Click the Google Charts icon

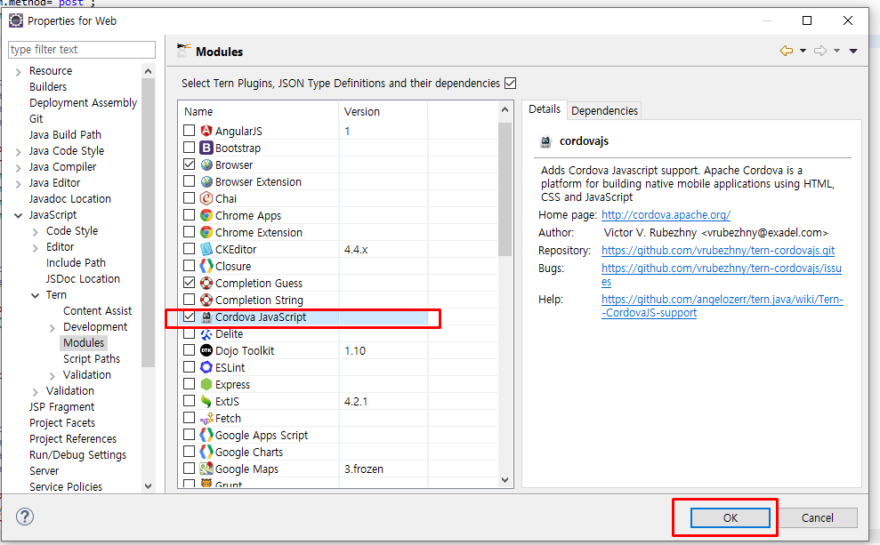206,452
